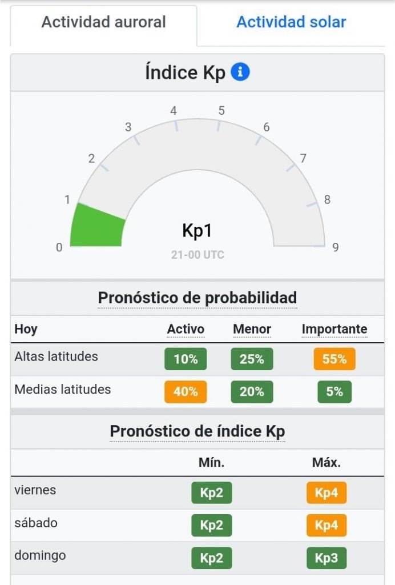Click the Kp1 reading in the gauge center

[197, 231]
